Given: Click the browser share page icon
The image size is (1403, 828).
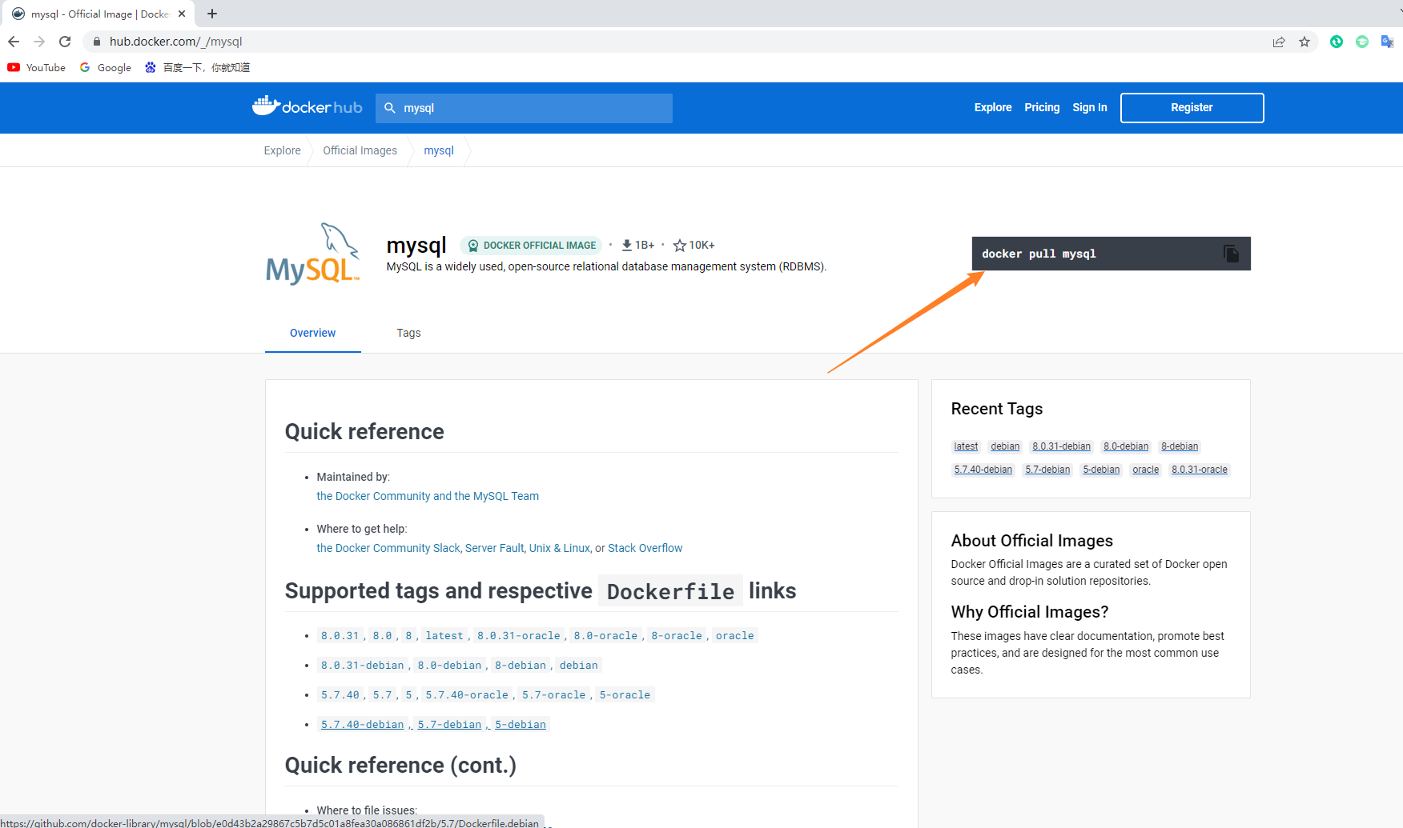Looking at the screenshot, I should coord(1279,42).
